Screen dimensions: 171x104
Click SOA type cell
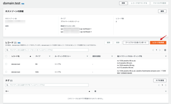point(37,72)
